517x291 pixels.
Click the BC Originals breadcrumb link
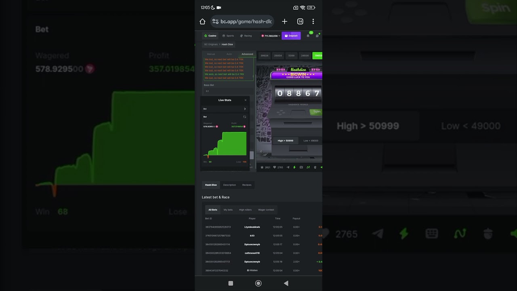click(x=211, y=44)
